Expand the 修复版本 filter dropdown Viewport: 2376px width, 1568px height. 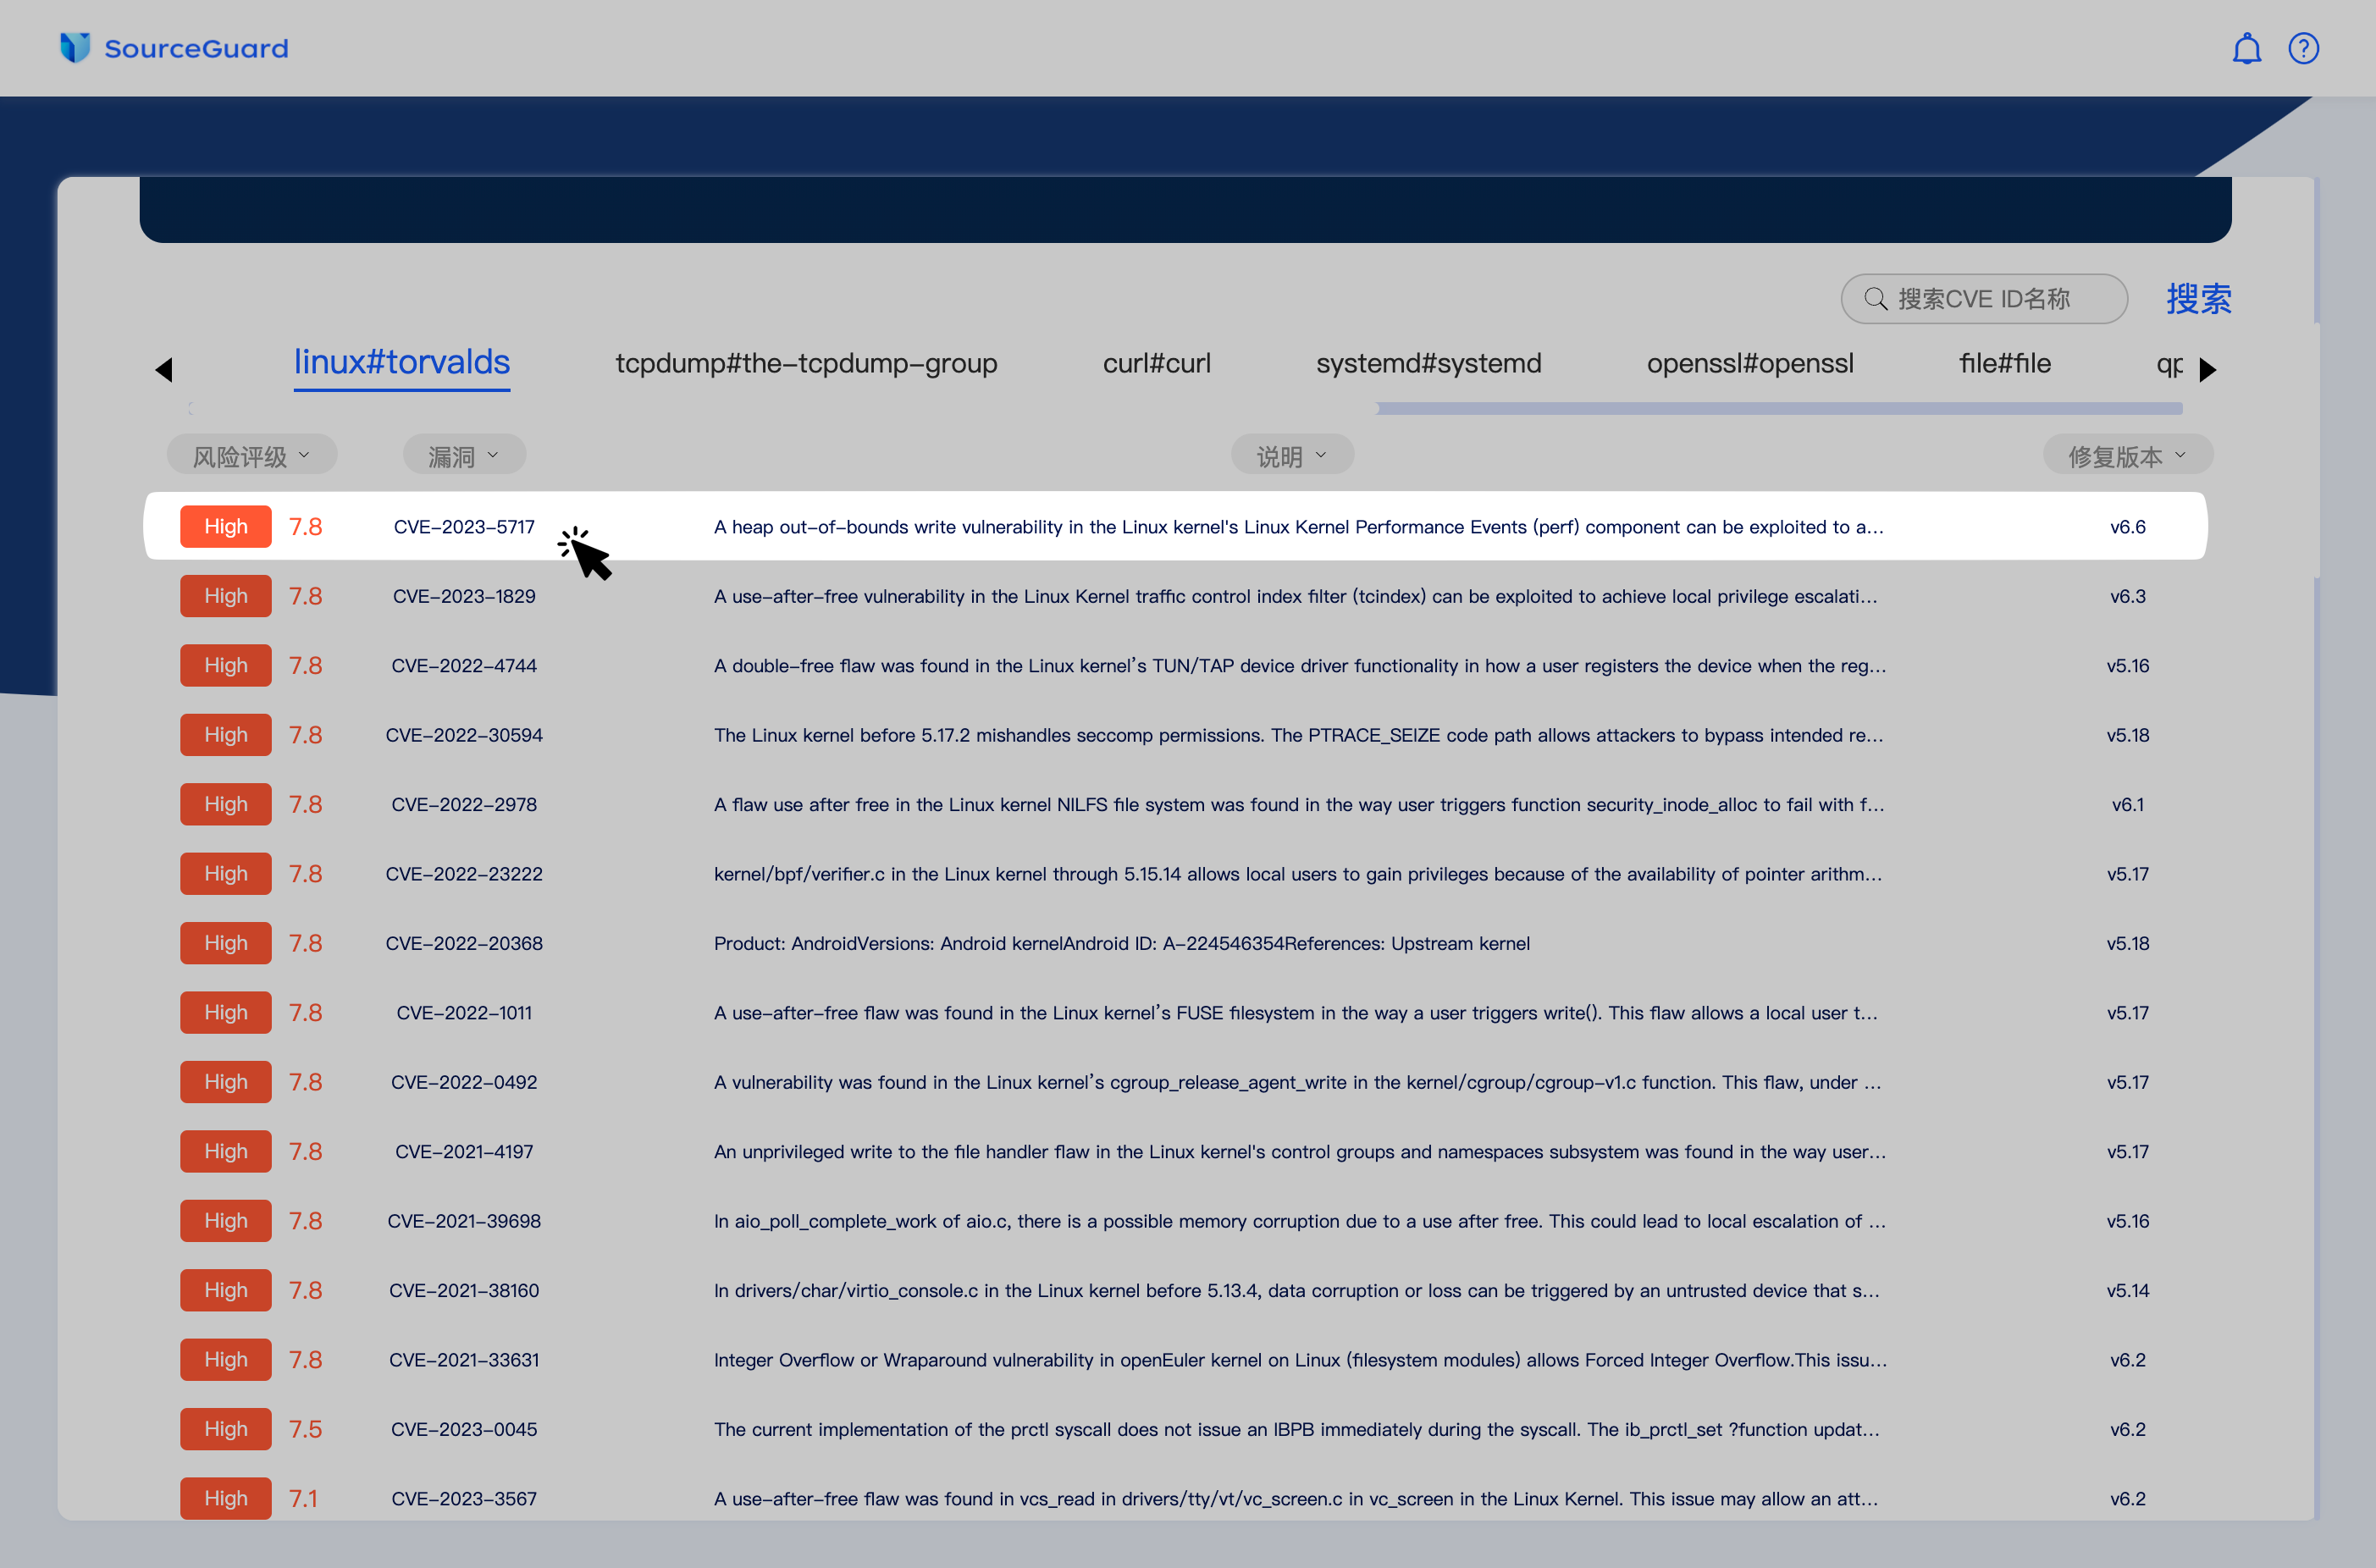point(2127,456)
